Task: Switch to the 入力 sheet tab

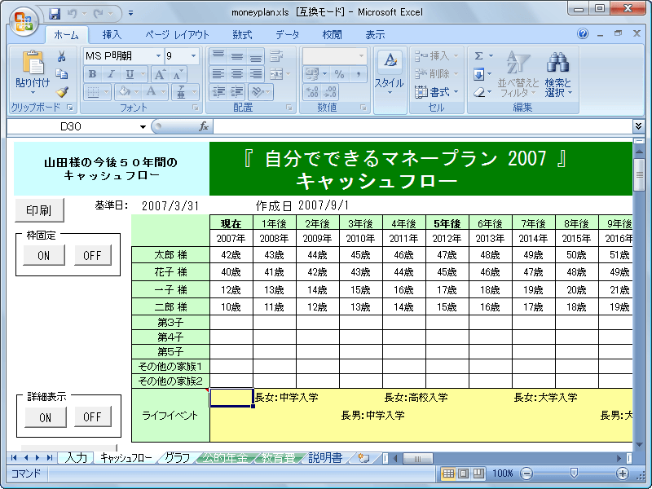Action: click(76, 458)
